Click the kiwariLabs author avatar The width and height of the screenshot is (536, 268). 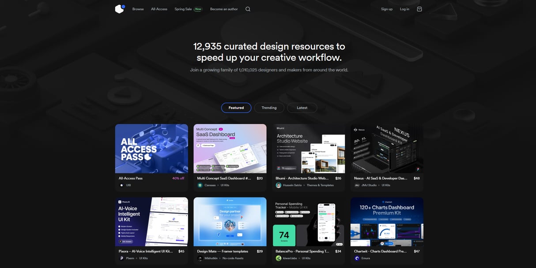pos(279,258)
